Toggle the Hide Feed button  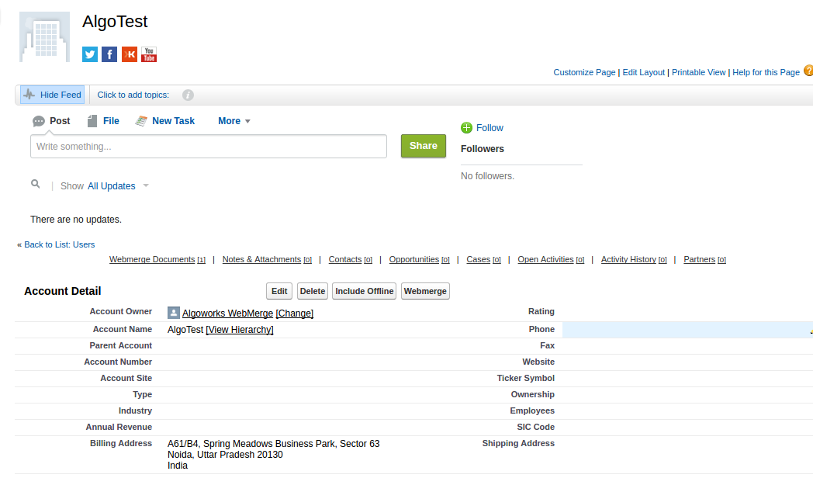pyautogui.click(x=53, y=95)
